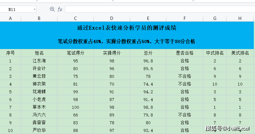The image size is (255, 134).
Task: Select total score cell 79.8
Action: [x=148, y=115]
